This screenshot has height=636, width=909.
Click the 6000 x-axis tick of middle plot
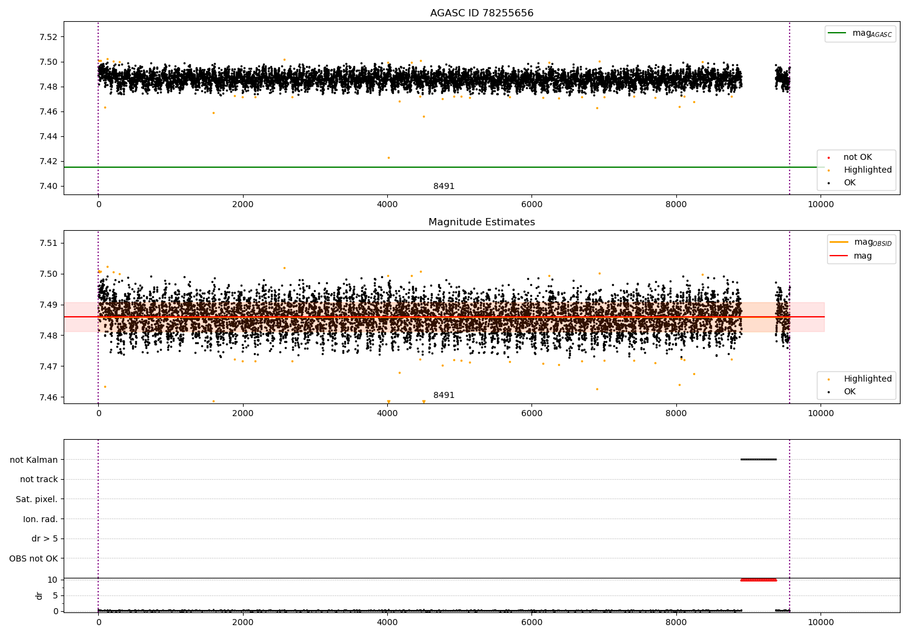point(531,414)
